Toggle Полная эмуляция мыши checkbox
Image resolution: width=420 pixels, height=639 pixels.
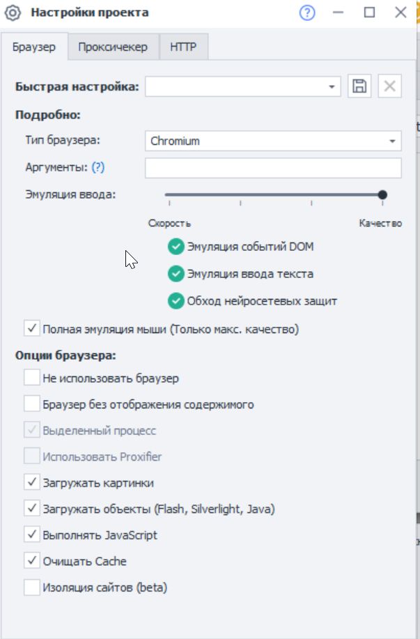(32, 328)
